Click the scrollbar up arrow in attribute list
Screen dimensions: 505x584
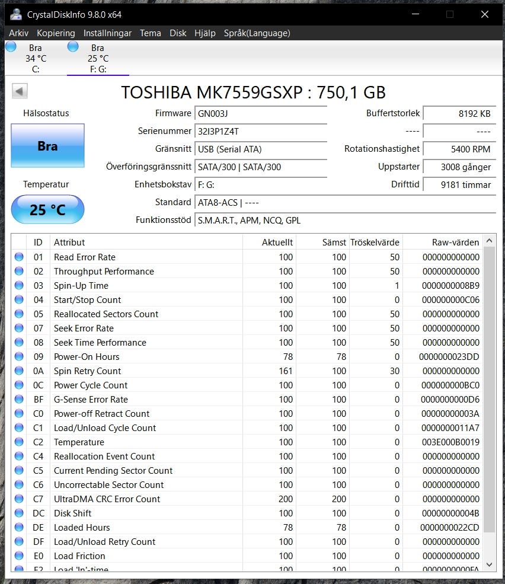[x=490, y=241]
